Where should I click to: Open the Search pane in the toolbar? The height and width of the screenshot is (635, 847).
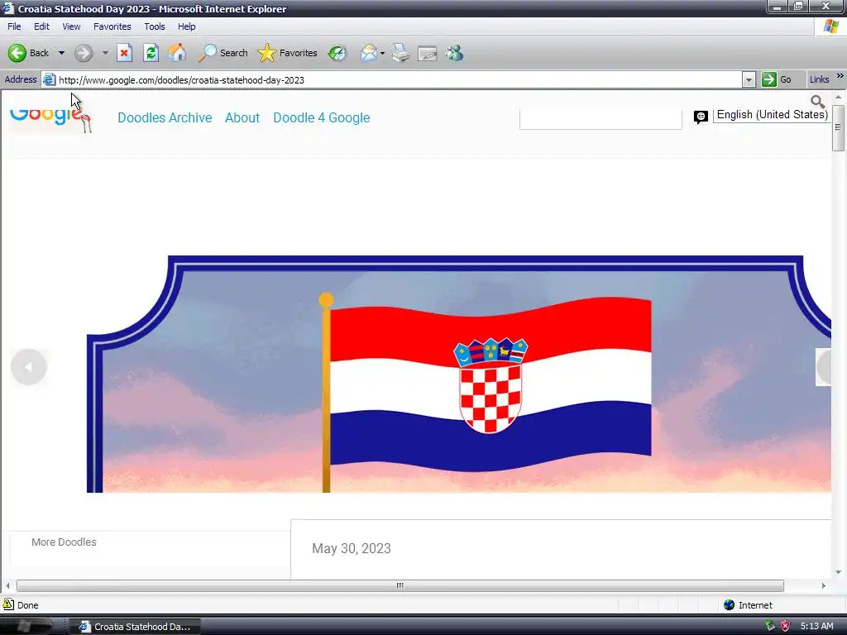(x=223, y=53)
